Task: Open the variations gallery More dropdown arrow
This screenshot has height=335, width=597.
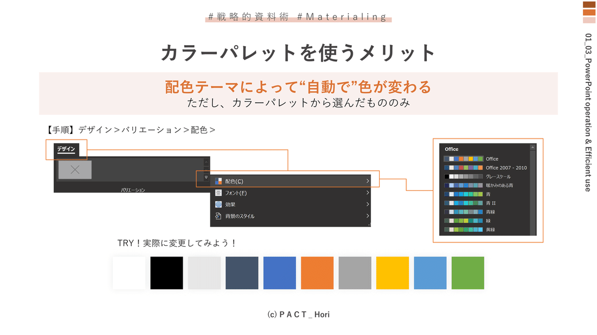Action: pos(206,177)
